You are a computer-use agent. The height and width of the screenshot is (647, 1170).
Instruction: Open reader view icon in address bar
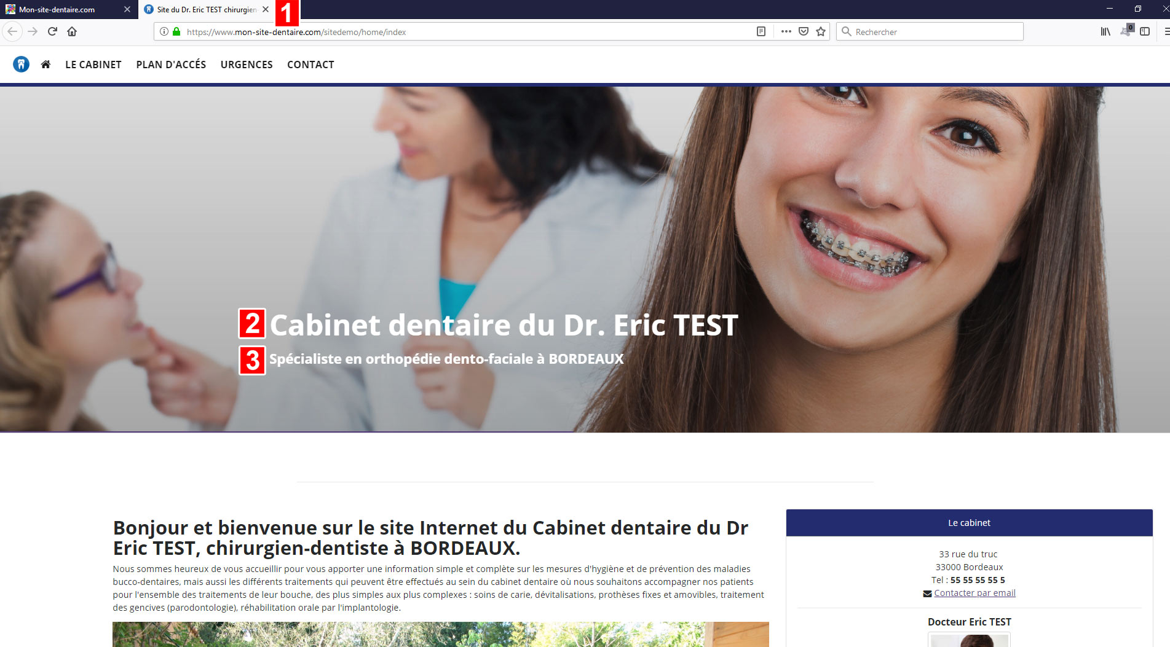pyautogui.click(x=761, y=31)
